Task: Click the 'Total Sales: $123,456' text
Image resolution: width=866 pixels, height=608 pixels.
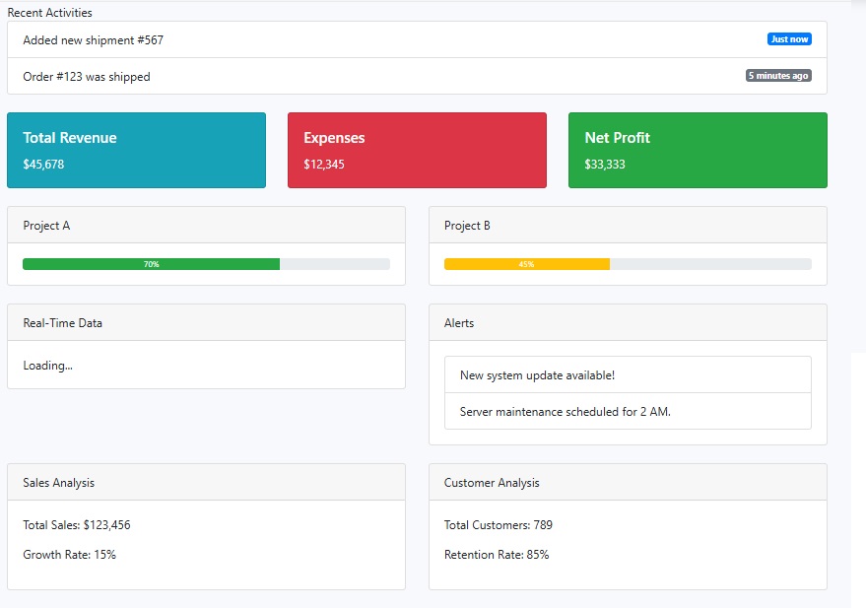Action: click(x=77, y=525)
